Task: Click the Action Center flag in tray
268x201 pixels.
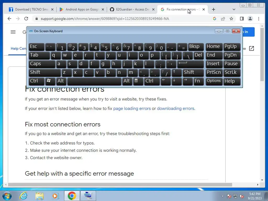Action: click(229, 196)
